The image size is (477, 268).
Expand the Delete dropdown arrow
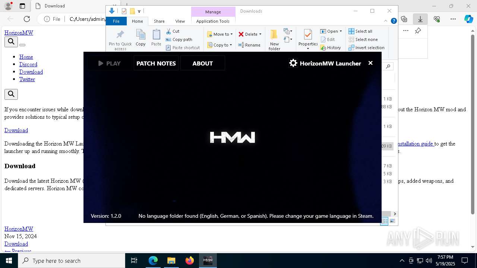point(260,34)
